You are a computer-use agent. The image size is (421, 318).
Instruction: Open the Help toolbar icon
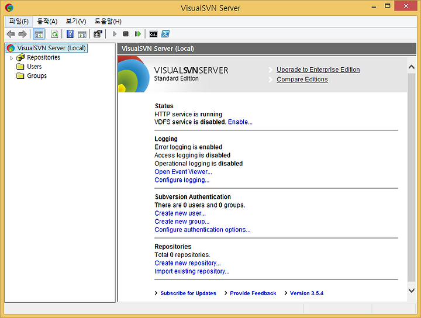(x=70, y=34)
